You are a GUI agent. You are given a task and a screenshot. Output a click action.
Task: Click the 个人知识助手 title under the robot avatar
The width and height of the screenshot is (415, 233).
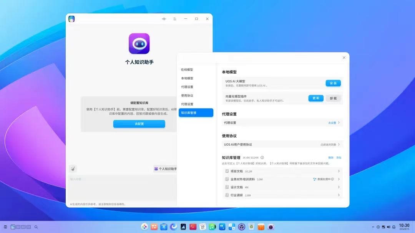tap(139, 62)
